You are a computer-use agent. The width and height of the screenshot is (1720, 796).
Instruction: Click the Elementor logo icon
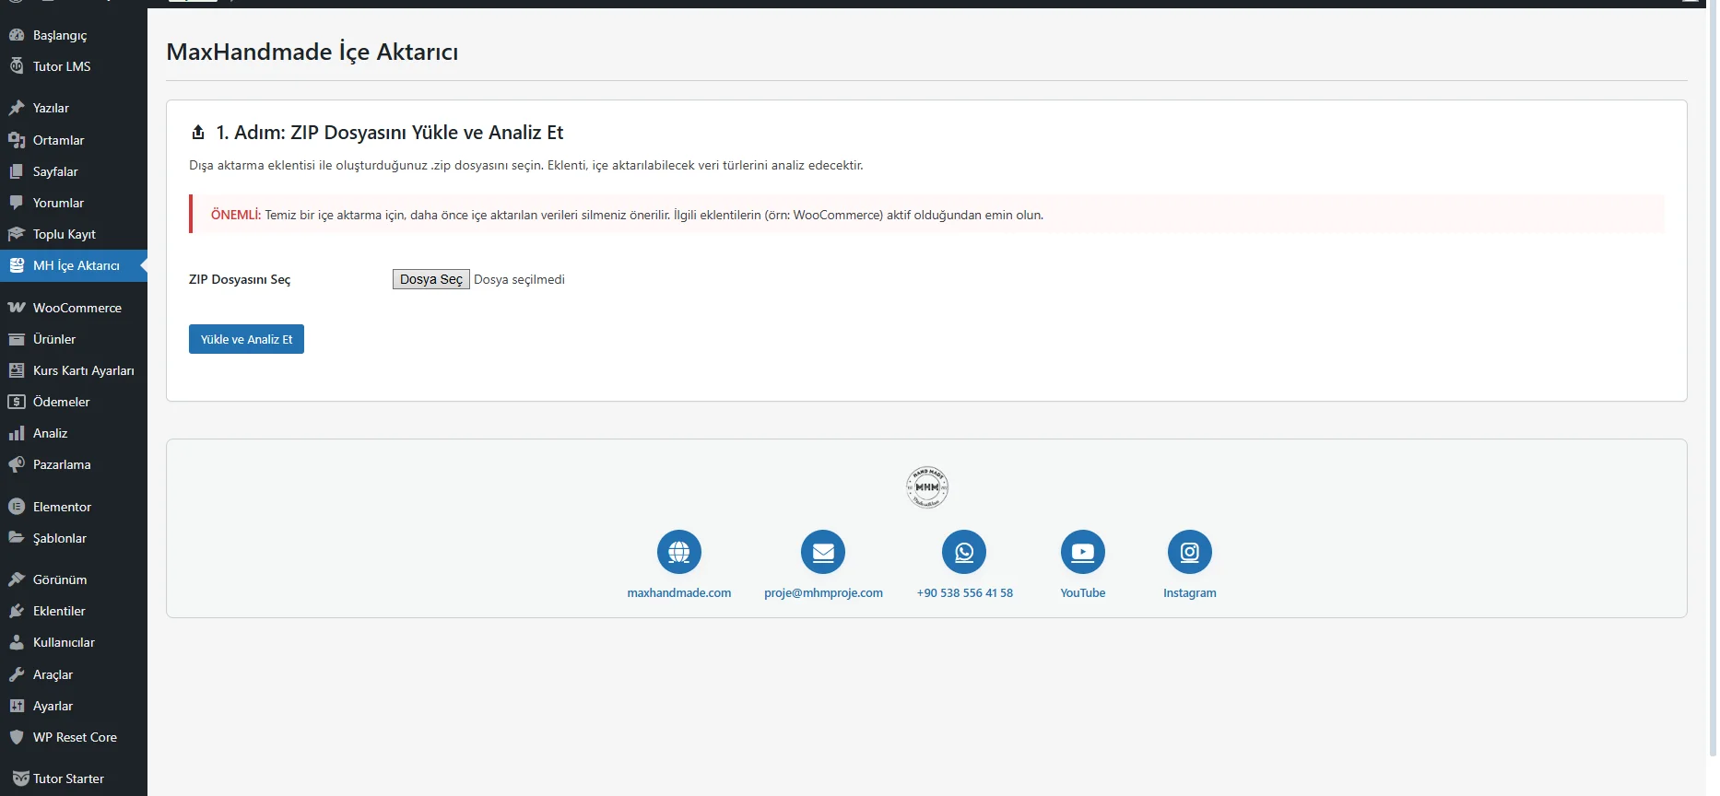17,507
